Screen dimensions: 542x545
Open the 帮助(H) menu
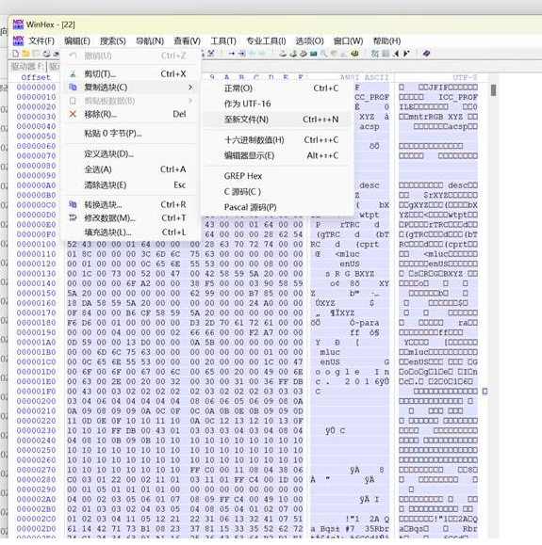(386, 41)
